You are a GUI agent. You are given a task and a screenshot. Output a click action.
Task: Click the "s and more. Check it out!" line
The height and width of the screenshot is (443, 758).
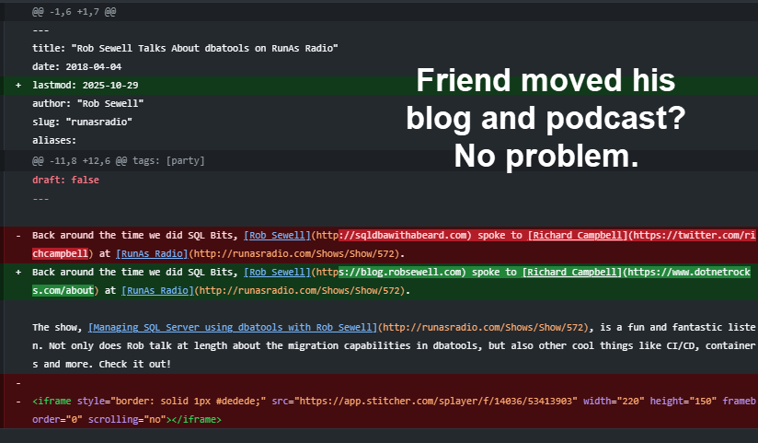101,364
